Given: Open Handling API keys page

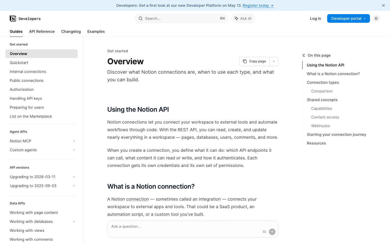Looking at the screenshot, I should (x=41, y=98).
